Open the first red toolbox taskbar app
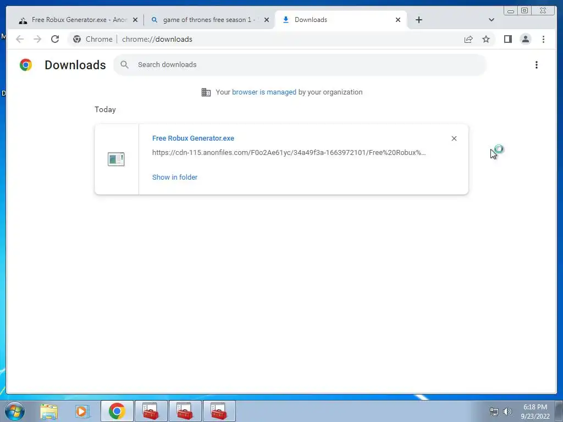The image size is (563, 422). pos(151,411)
